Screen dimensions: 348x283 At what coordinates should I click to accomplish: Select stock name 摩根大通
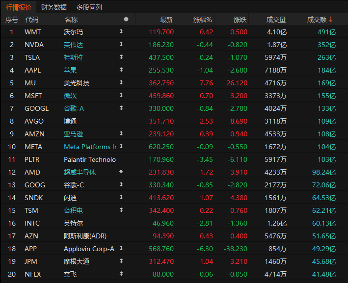pos(77,261)
